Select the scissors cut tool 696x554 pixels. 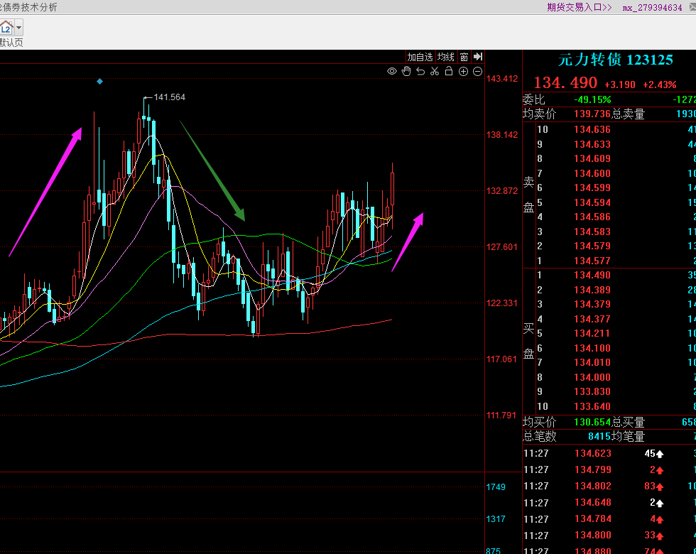coord(435,72)
